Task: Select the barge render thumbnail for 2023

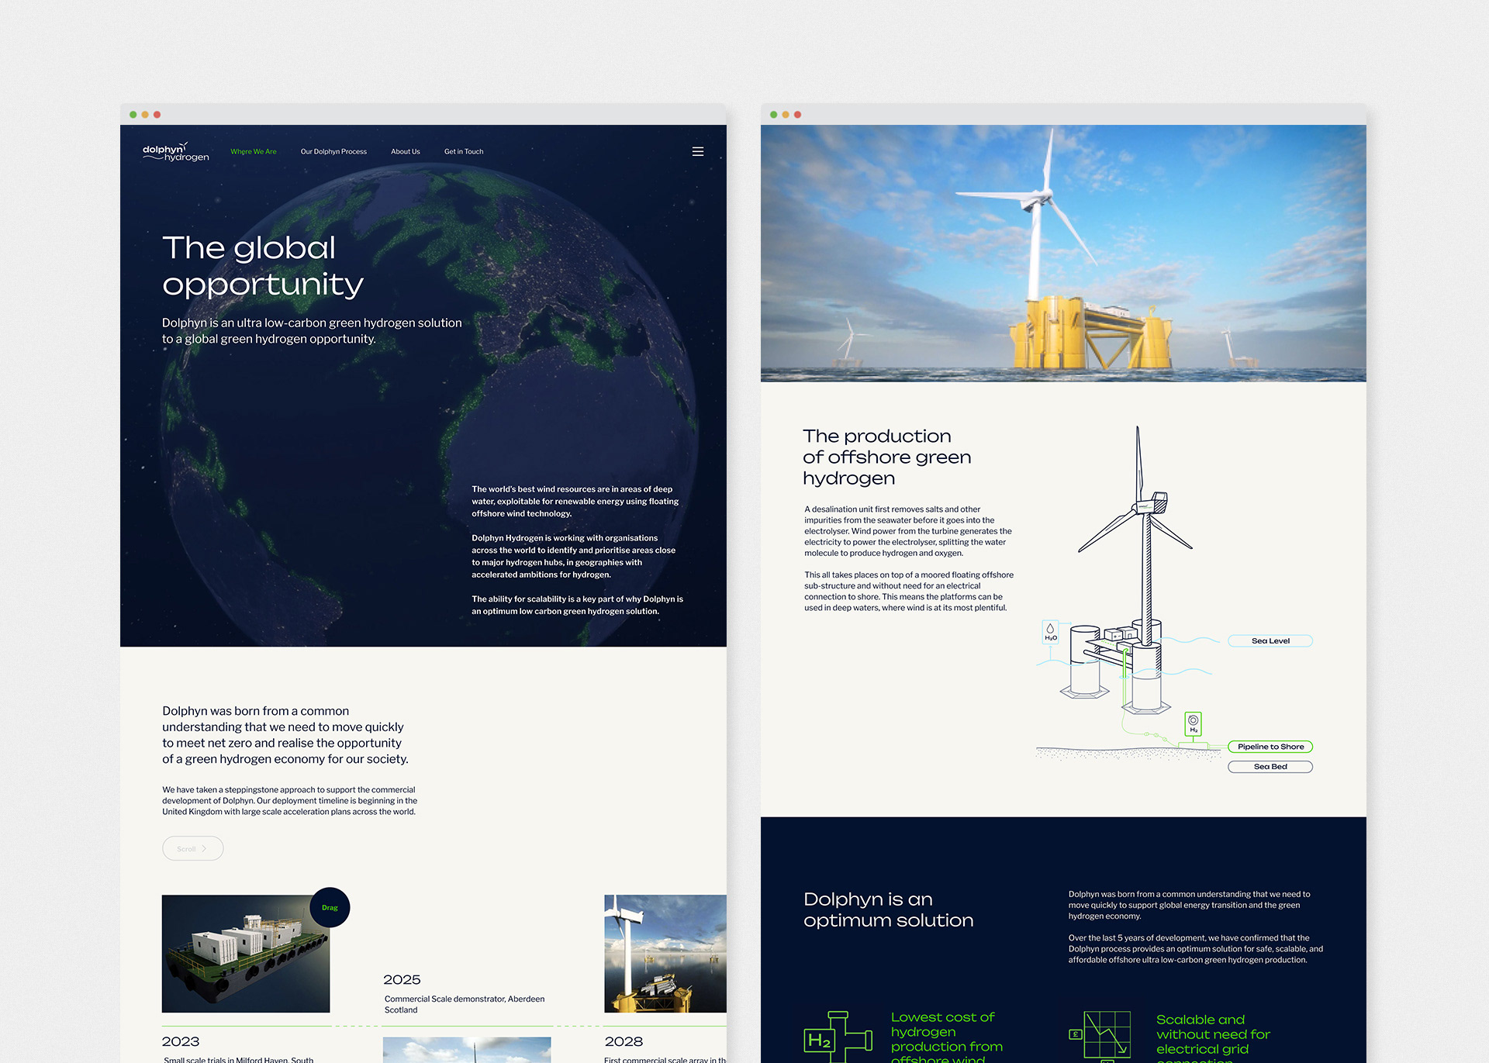Action: (x=246, y=954)
